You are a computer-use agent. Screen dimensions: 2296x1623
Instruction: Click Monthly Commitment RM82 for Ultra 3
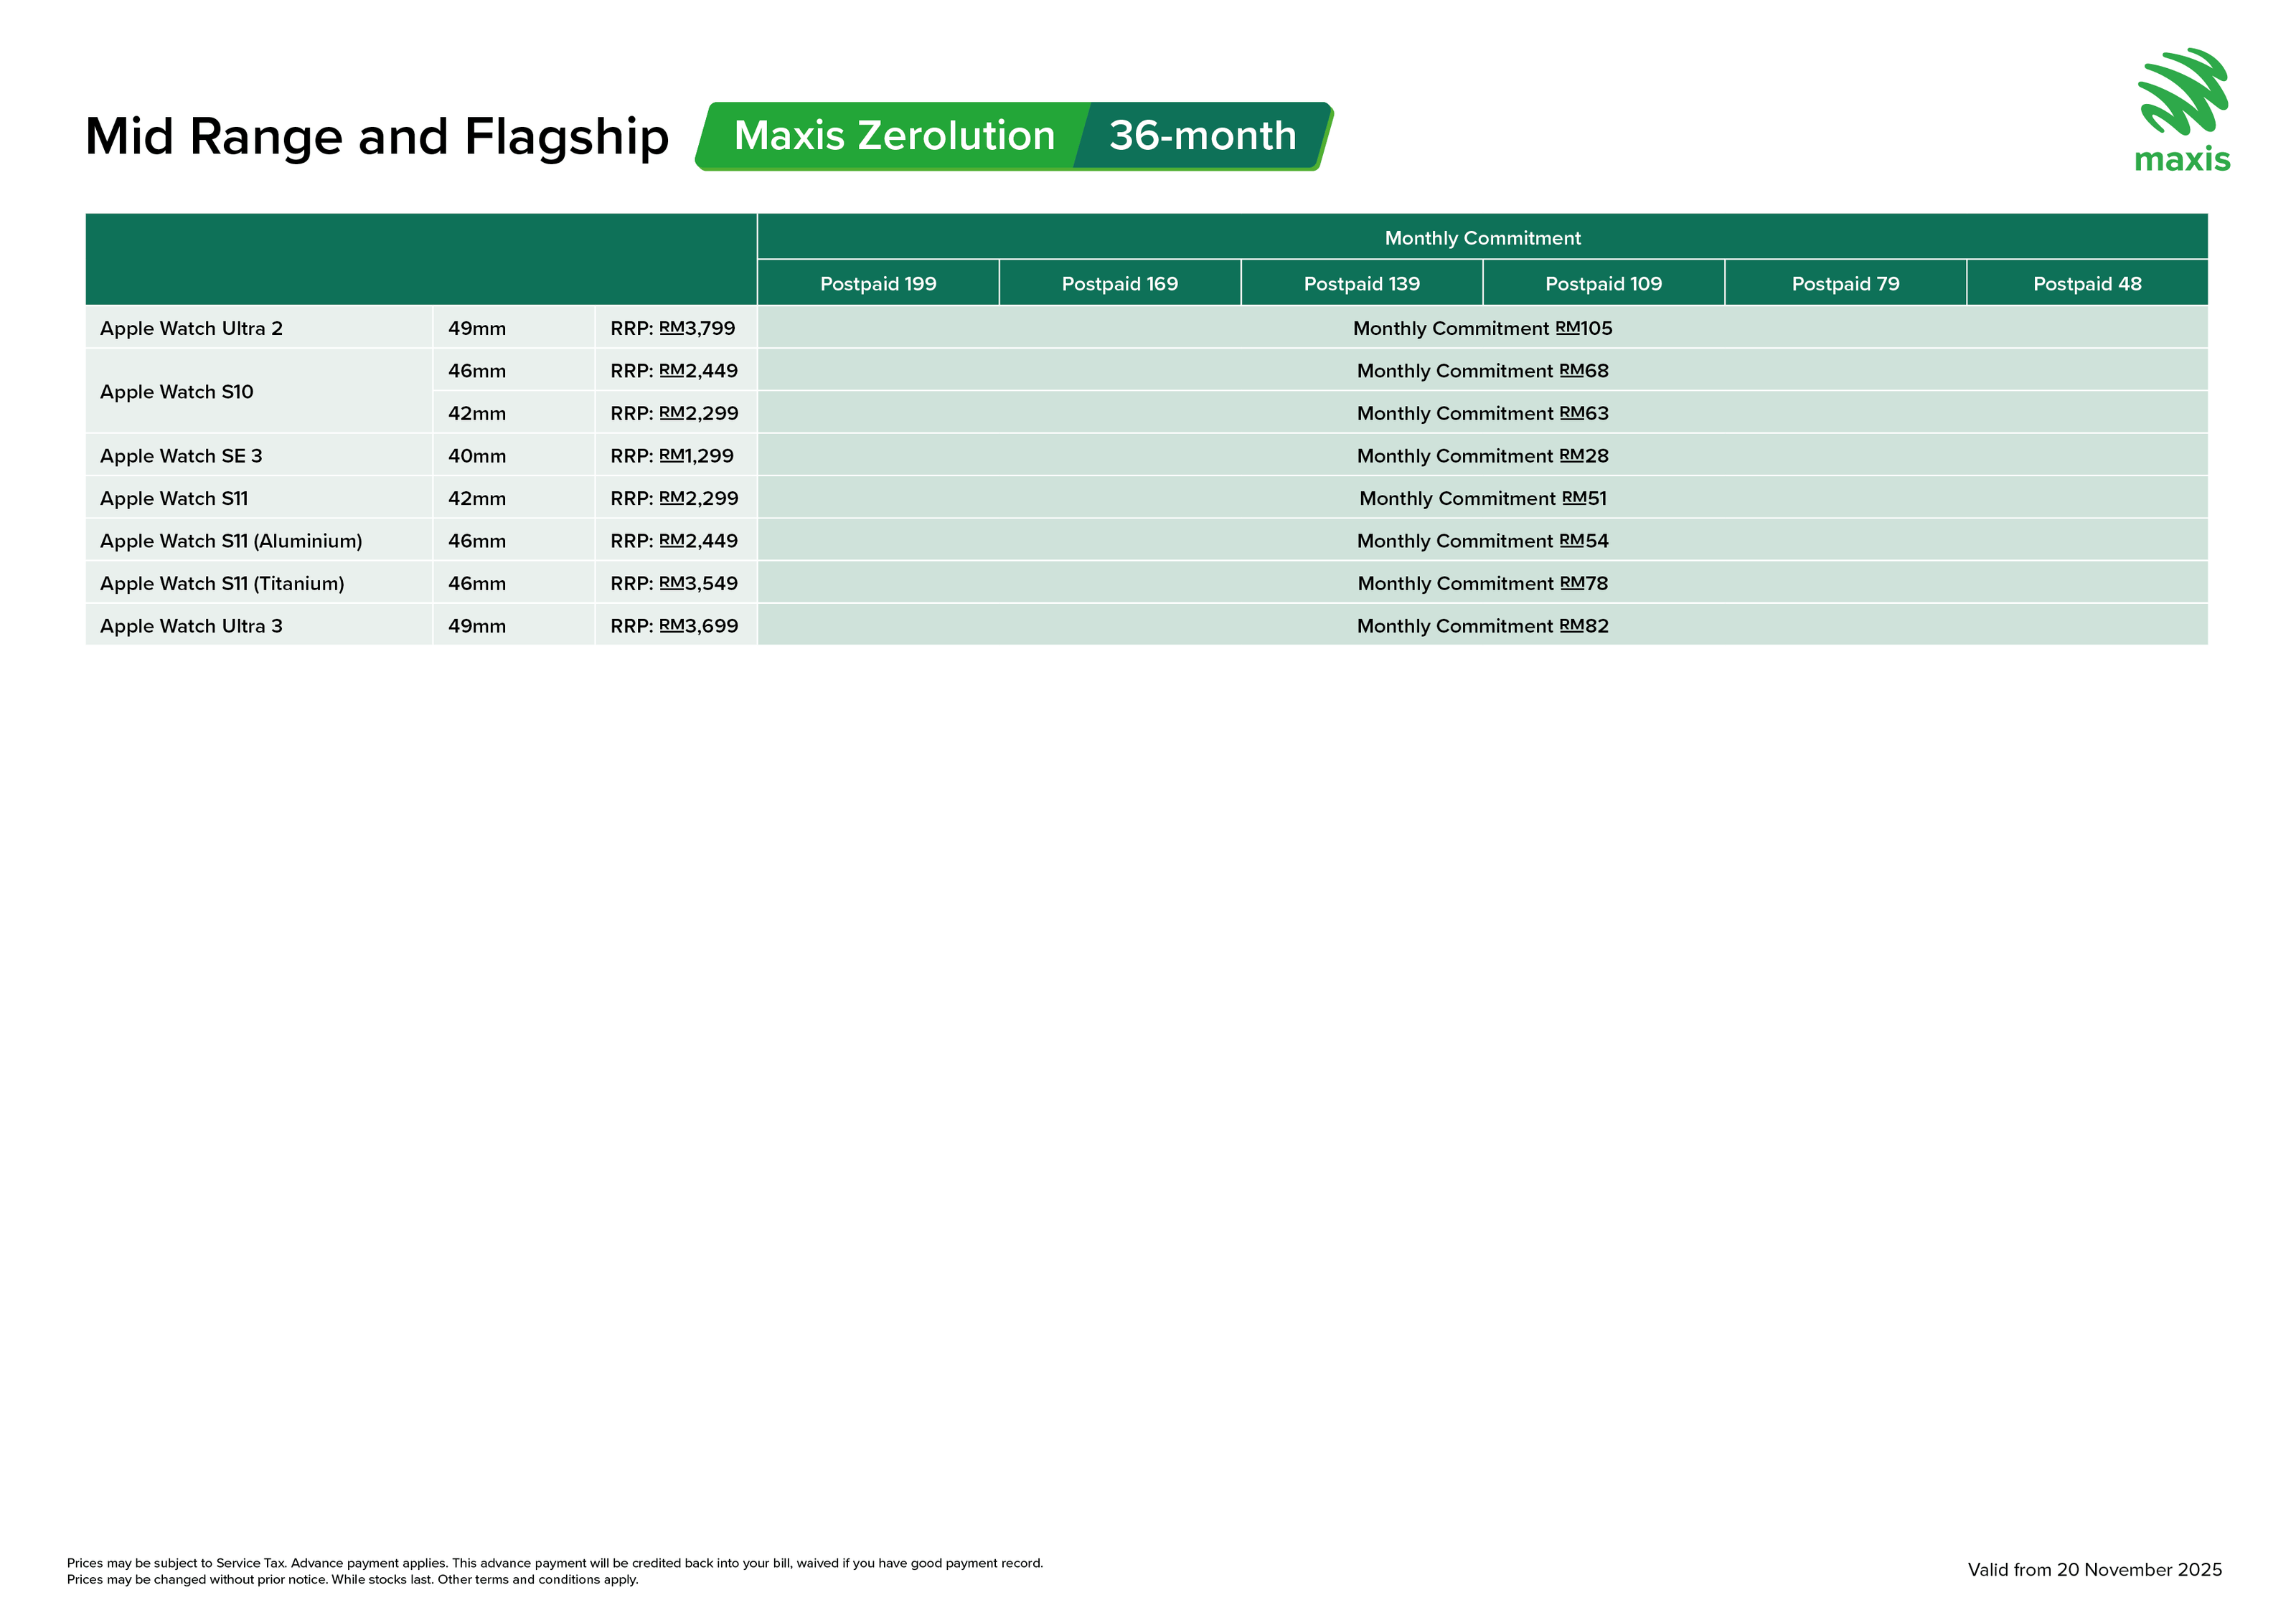[1482, 627]
